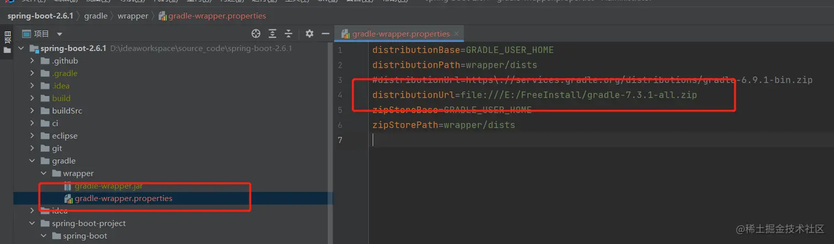Select the .idea folder in the tree
The width and height of the screenshot is (834, 244).
tap(61, 86)
